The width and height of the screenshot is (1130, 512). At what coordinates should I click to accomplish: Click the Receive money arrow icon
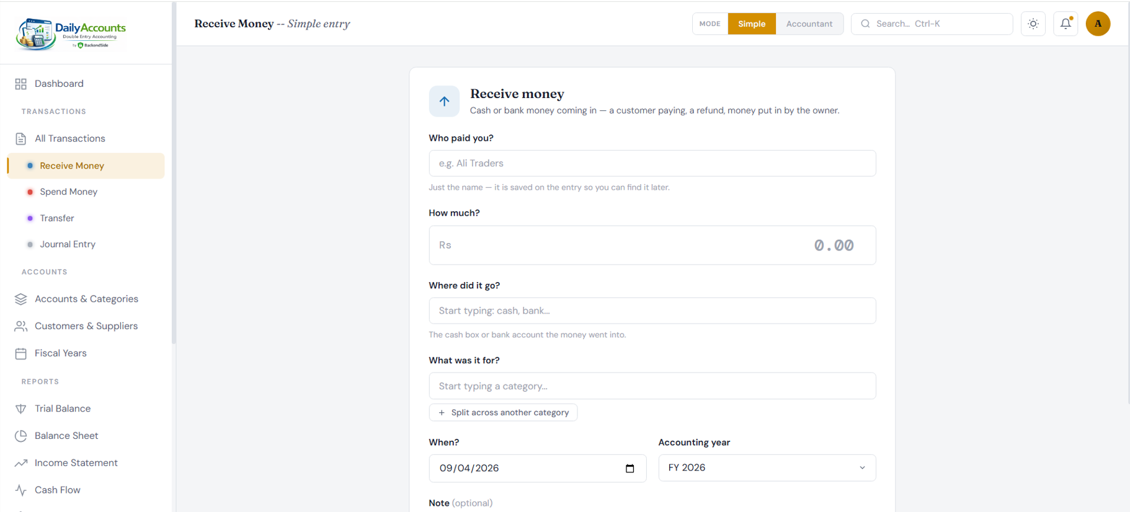coord(444,101)
